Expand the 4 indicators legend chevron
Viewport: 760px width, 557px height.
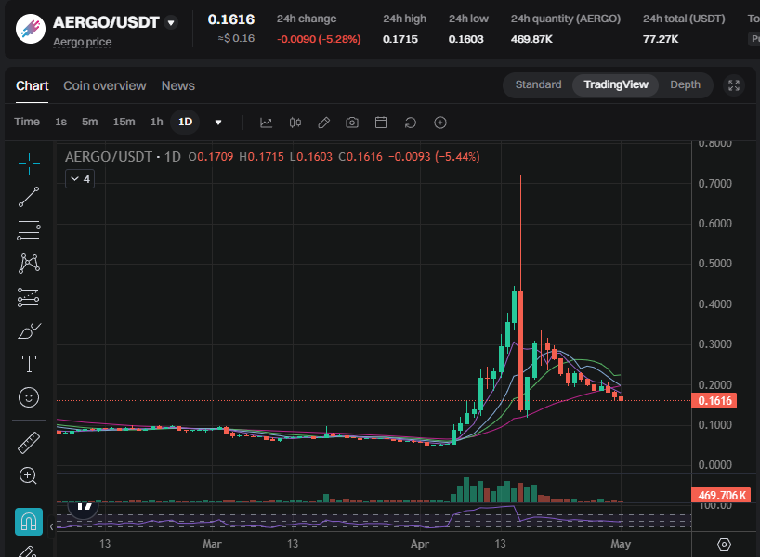(80, 179)
